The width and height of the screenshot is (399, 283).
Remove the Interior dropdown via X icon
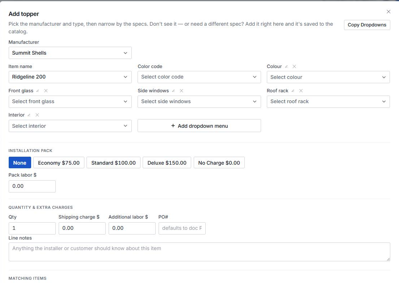[x=37, y=115]
